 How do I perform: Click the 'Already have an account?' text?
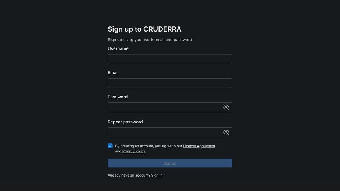click(129, 176)
